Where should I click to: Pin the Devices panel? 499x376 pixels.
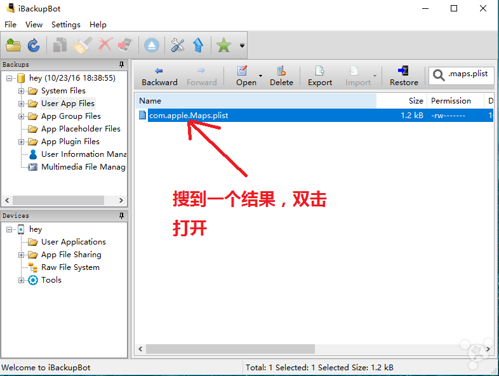pos(121,216)
